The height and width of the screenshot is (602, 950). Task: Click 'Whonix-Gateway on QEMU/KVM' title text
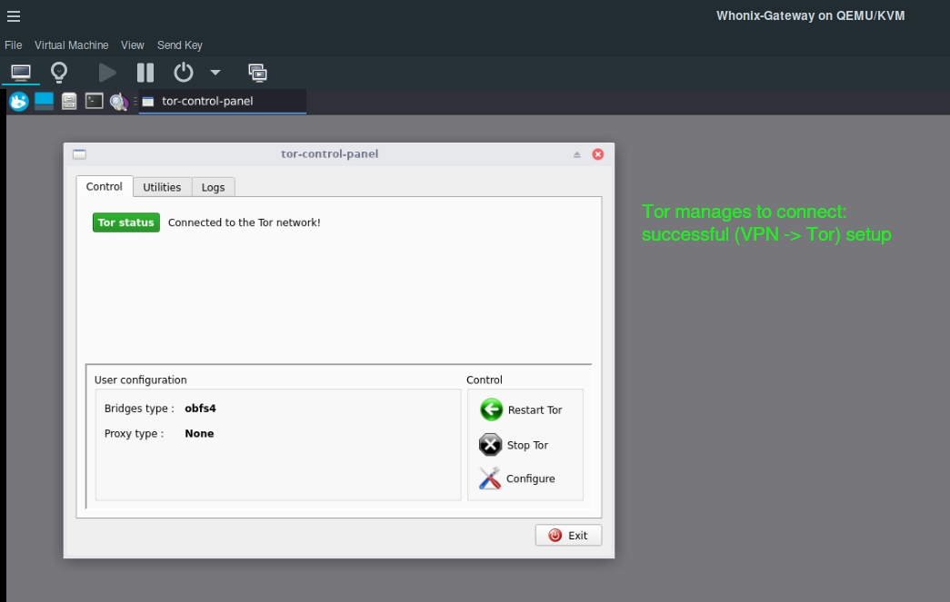811,15
